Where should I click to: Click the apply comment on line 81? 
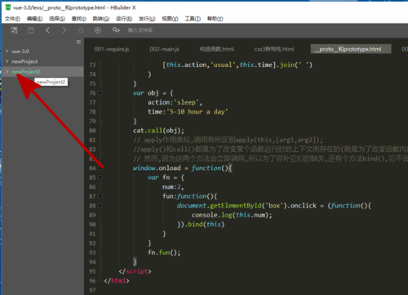pyautogui.click(x=228, y=140)
